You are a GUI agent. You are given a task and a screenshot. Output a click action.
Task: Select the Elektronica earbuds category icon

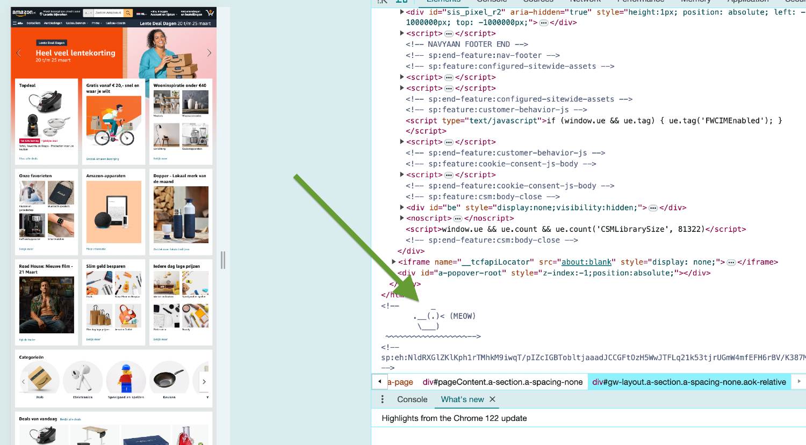point(83,378)
